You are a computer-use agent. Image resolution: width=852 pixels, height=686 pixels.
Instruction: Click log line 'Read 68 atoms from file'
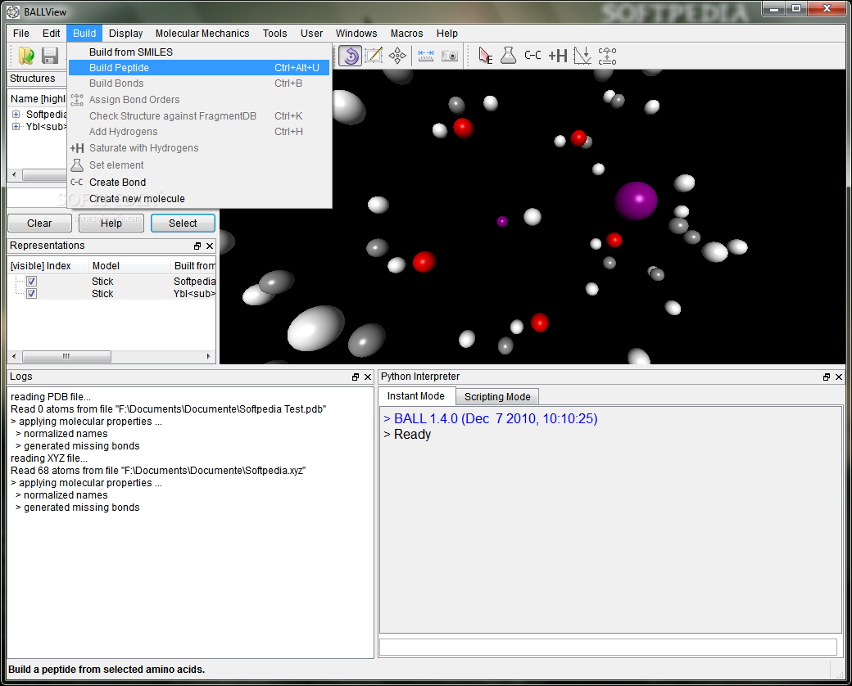(x=158, y=471)
